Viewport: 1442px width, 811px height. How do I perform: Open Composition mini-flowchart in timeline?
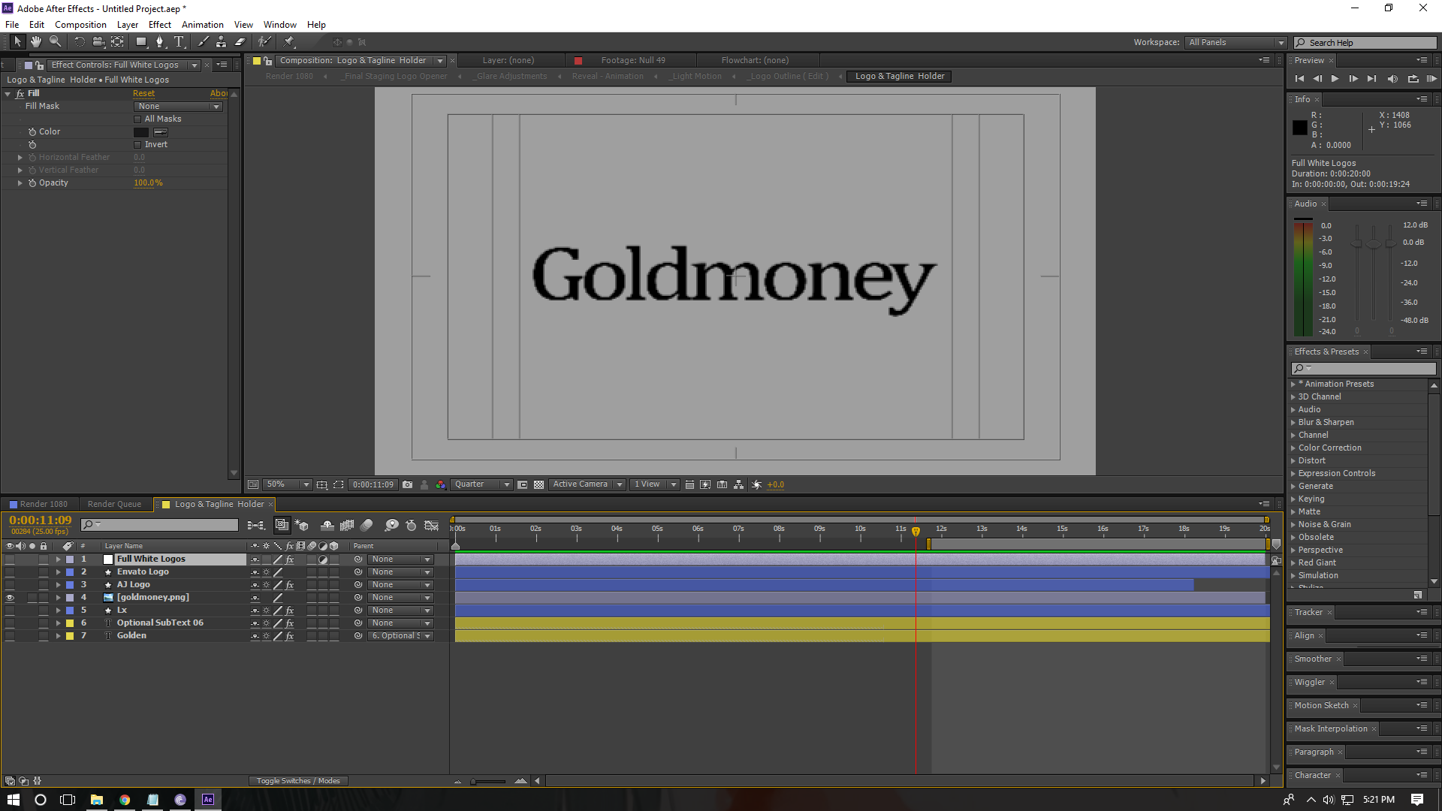(x=256, y=526)
